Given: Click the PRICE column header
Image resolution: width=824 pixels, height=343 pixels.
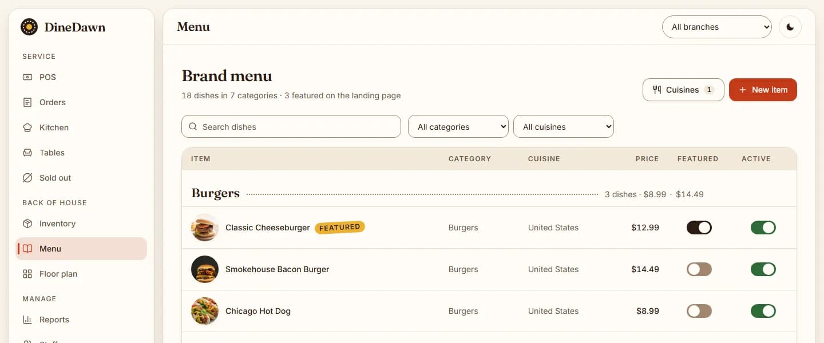Looking at the screenshot, I should (x=647, y=159).
